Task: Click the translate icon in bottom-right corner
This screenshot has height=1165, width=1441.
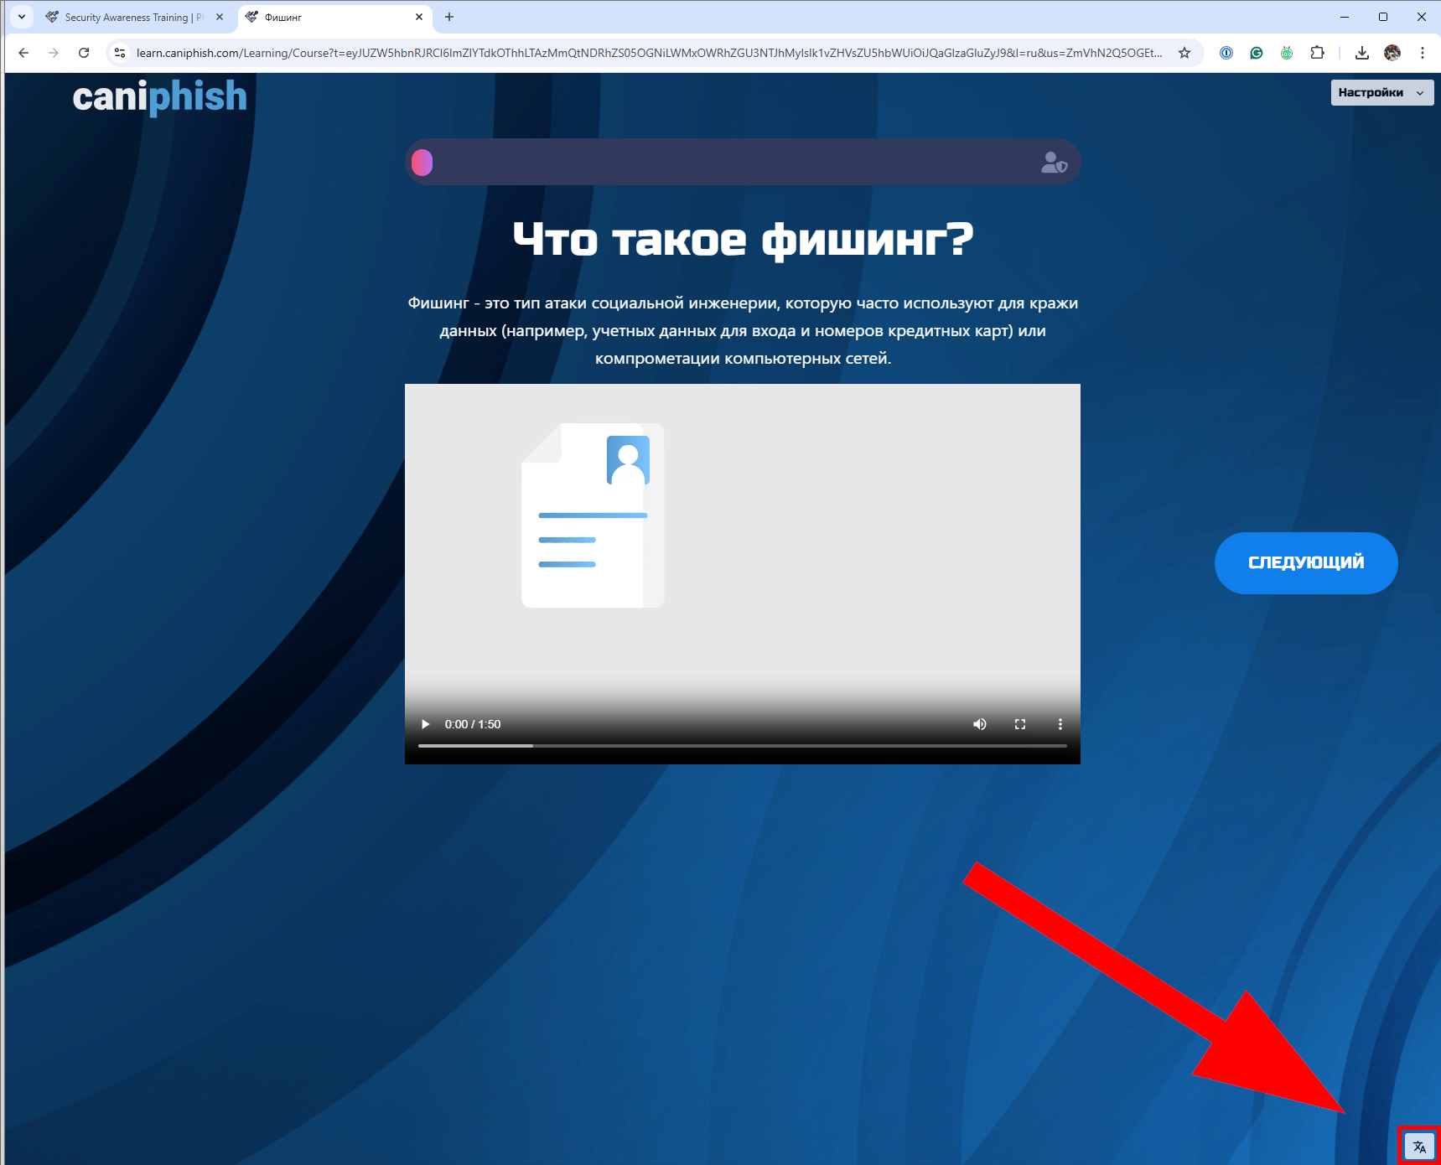Action: [1418, 1147]
